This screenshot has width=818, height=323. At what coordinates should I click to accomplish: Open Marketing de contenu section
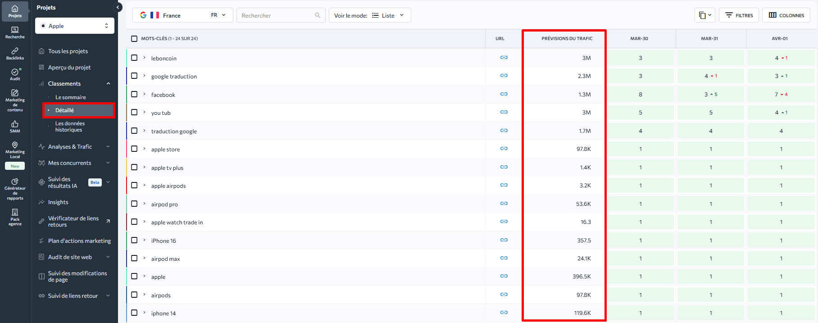(x=15, y=100)
